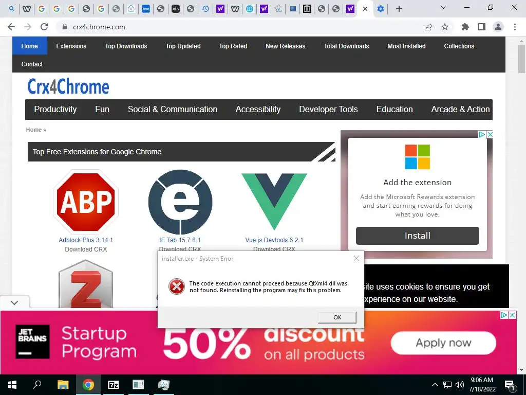
Task: Go back to the previous page
Action: click(x=11, y=27)
